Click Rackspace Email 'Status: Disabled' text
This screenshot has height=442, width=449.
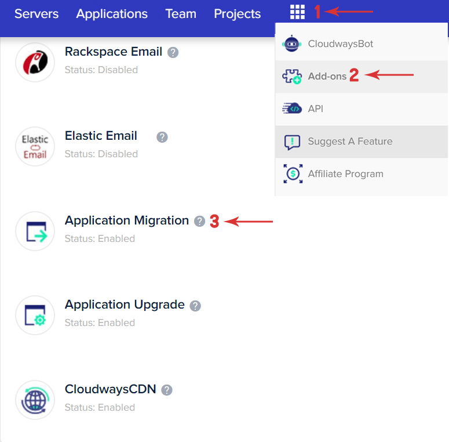click(101, 70)
